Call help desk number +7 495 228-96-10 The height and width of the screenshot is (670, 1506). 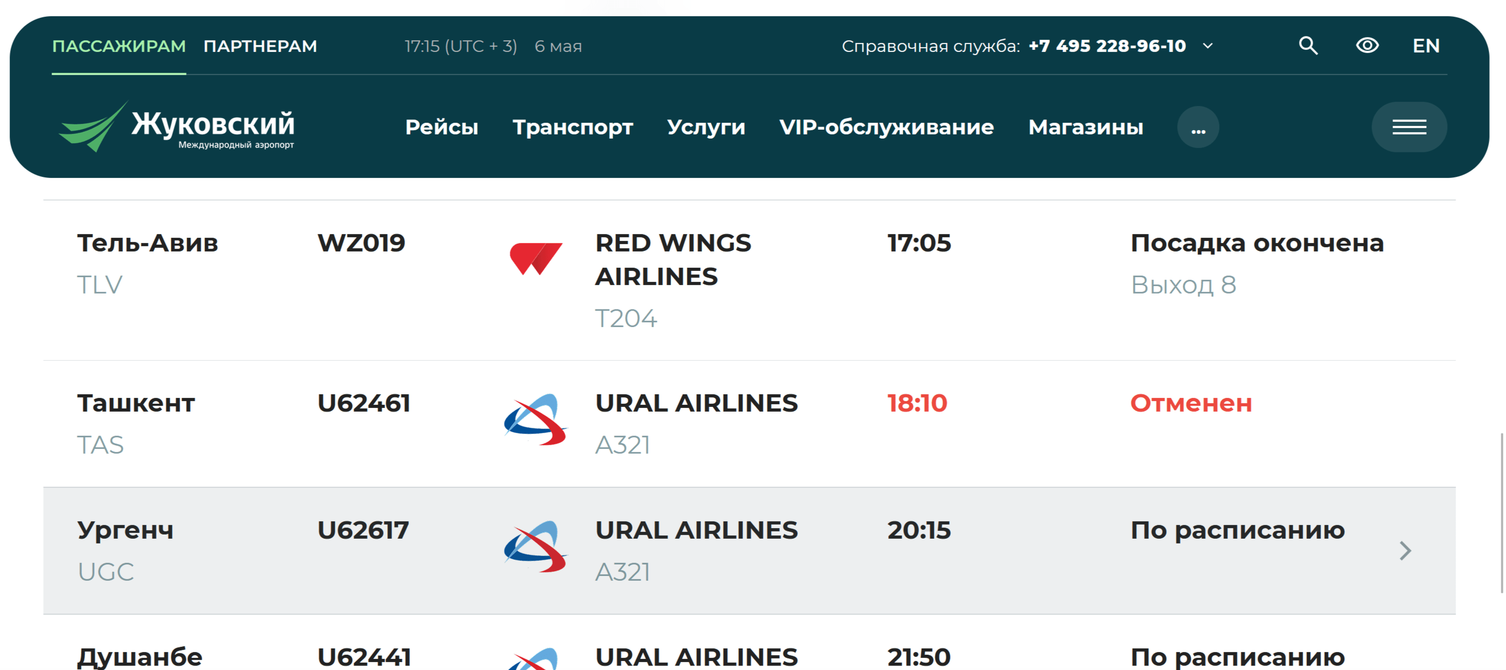pos(1107,46)
